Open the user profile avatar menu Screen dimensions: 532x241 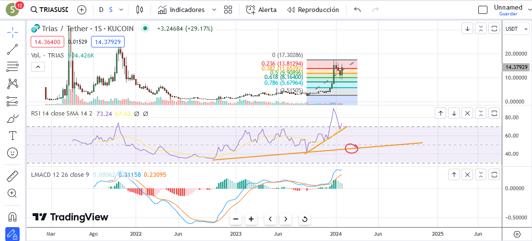pos(13,9)
